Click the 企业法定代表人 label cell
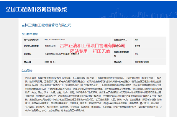Screen dimensions: 177x117 122,39
